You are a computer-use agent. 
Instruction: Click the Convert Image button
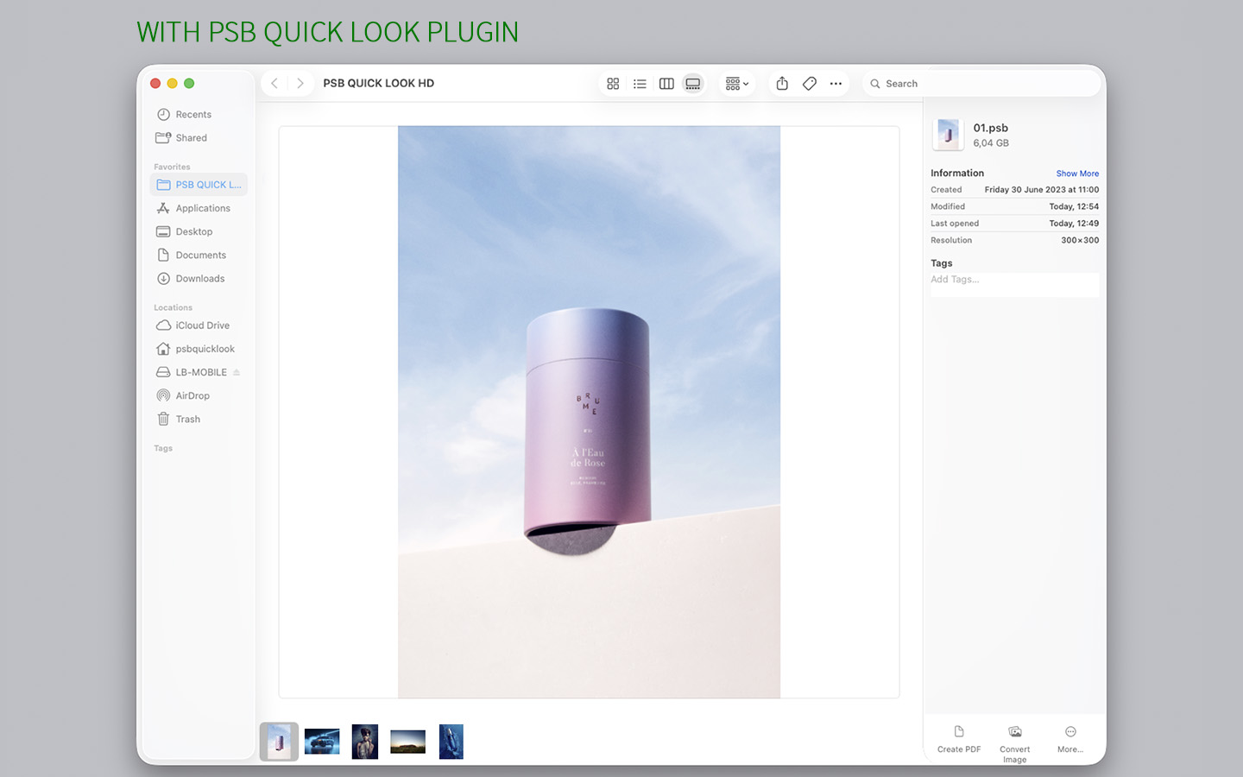(1014, 741)
